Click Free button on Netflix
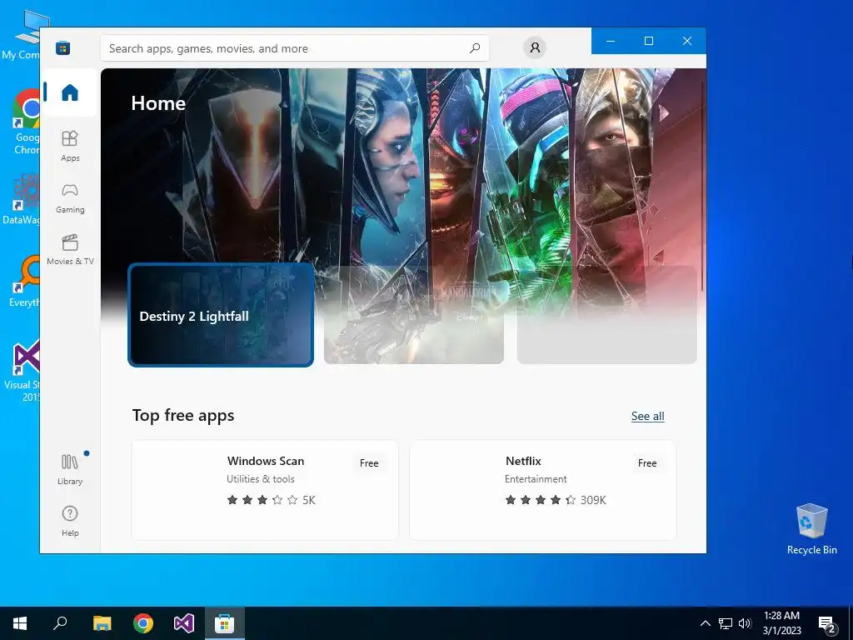 (646, 463)
